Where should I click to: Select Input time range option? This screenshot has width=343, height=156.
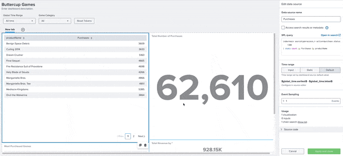coord(291,70)
